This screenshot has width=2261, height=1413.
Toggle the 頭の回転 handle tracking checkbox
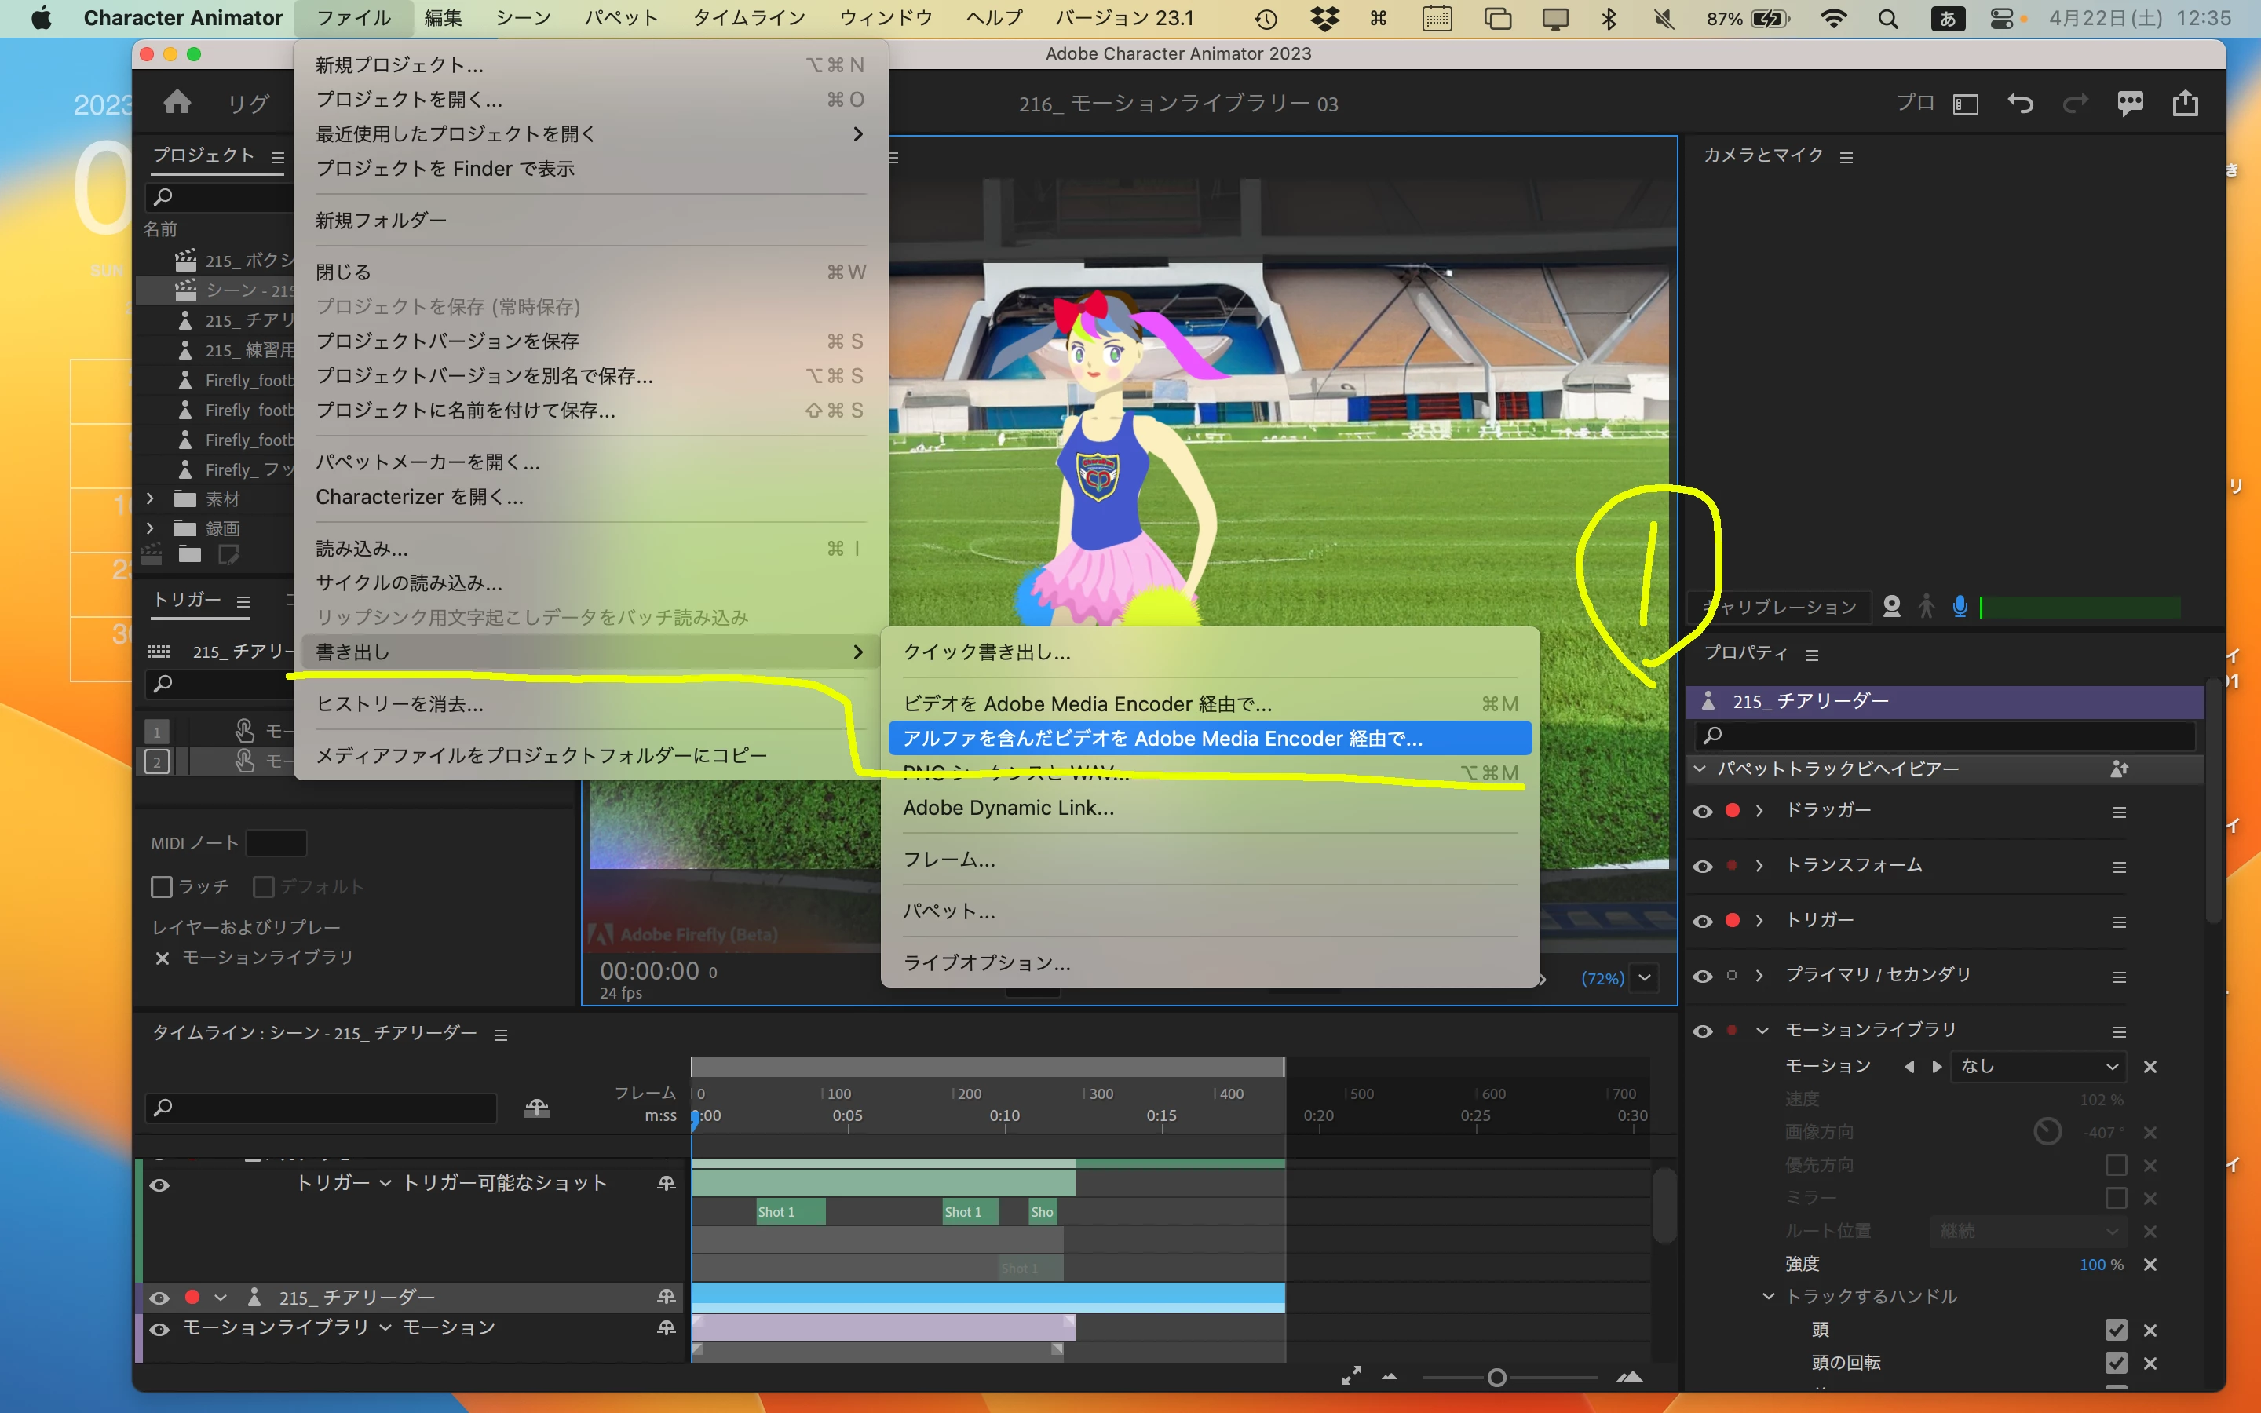(x=2115, y=1363)
